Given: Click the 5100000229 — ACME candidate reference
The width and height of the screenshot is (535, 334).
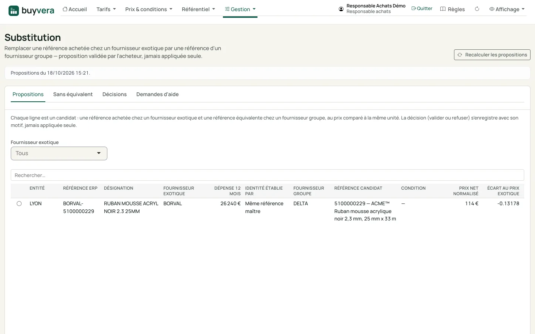Looking at the screenshot, I should (365, 211).
